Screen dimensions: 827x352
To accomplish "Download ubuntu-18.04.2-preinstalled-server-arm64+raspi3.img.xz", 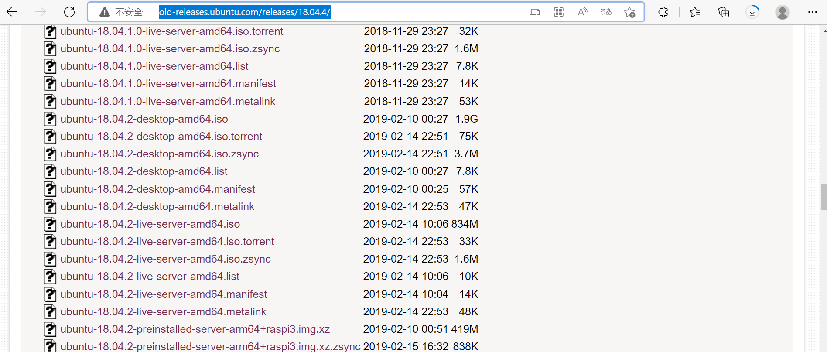I will 195,329.
